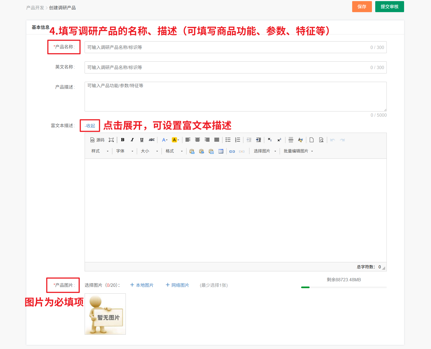Maximize the rich text editor
Viewport: 431px width, 349px height.
[x=111, y=140]
